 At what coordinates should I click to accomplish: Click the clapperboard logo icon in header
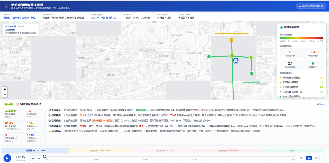coord(7,6)
